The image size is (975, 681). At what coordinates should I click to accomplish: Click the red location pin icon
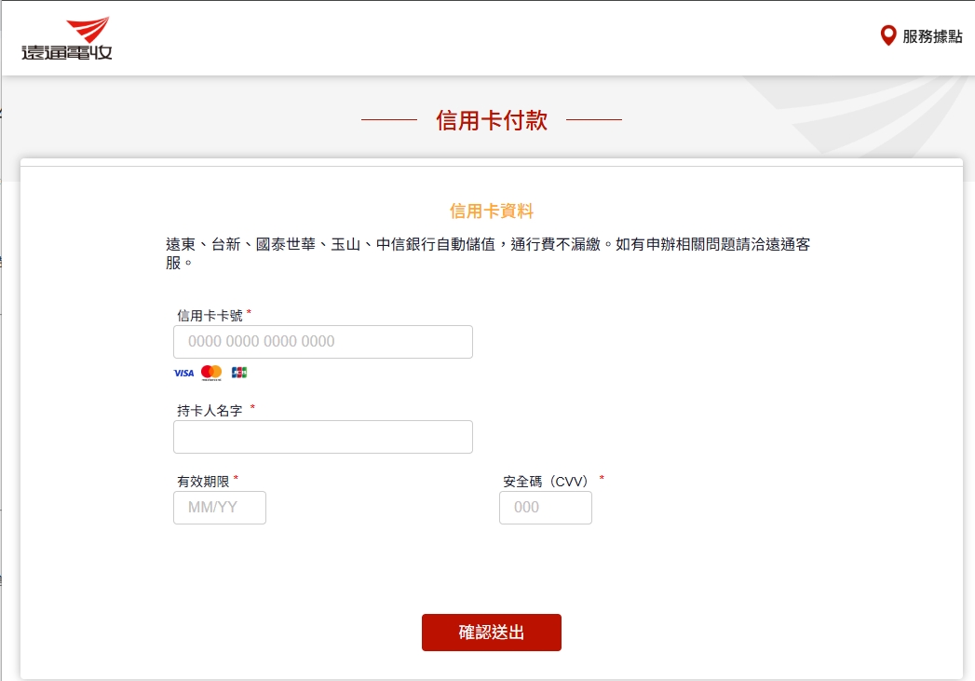(888, 35)
